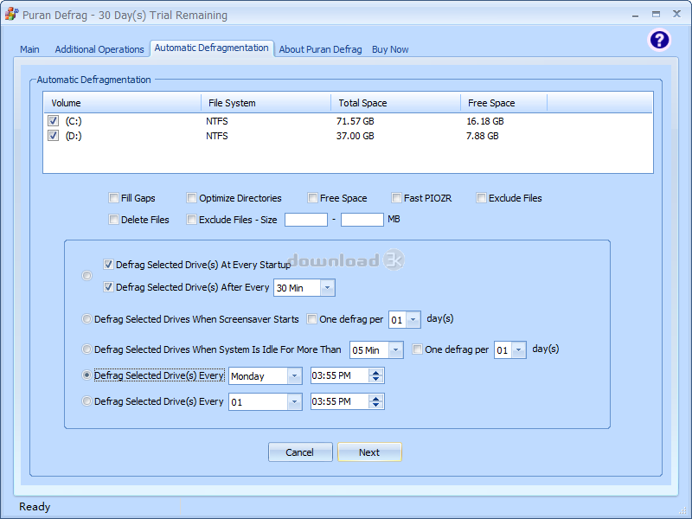Open the Monday weekday dropdown
The width and height of the screenshot is (692, 519).
coord(294,376)
